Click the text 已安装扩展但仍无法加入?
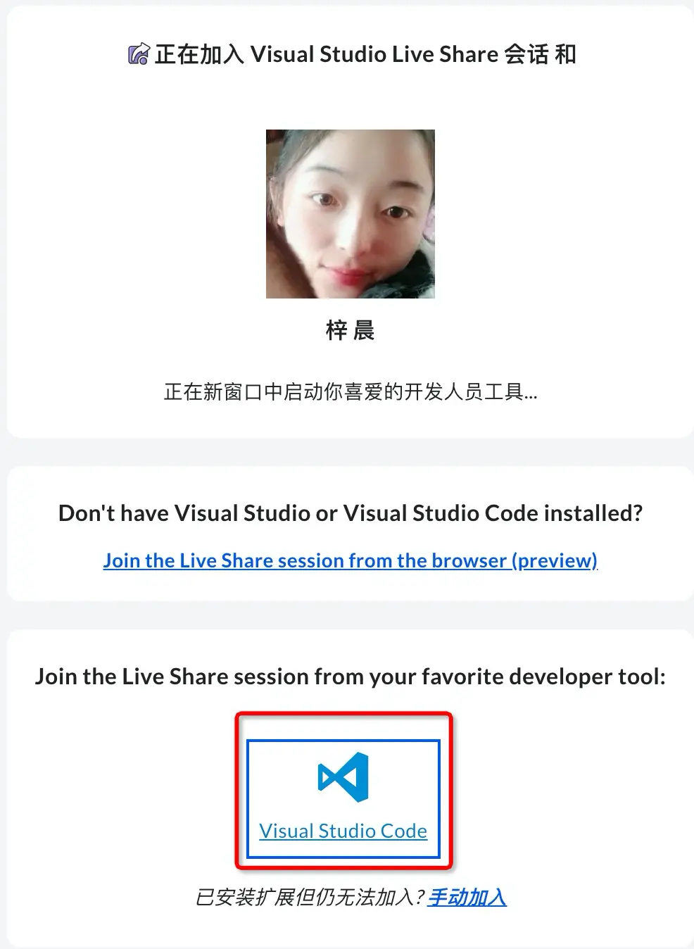 pyautogui.click(x=310, y=897)
